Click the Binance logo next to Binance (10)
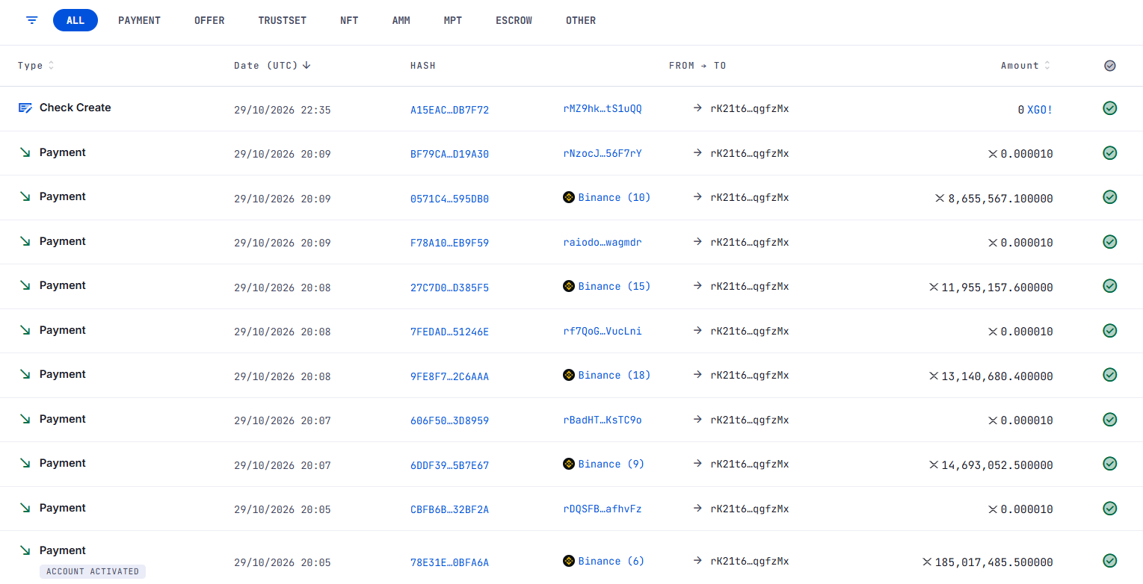This screenshot has height=584, width=1143. pos(569,198)
